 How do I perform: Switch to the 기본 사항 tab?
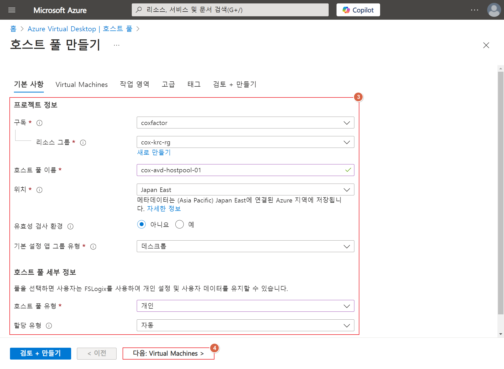coord(29,84)
